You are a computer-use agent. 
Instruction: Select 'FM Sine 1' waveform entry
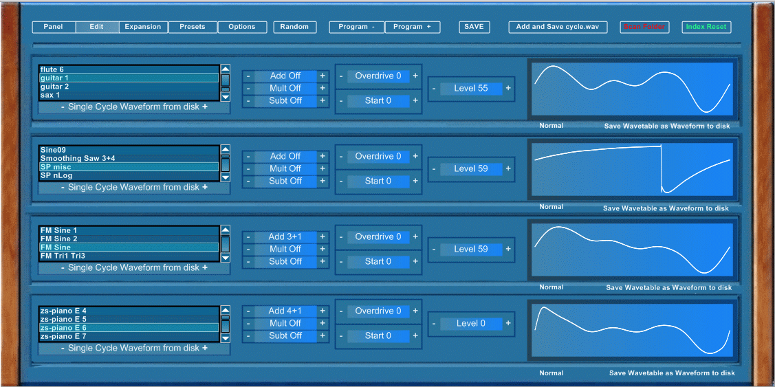pos(129,230)
